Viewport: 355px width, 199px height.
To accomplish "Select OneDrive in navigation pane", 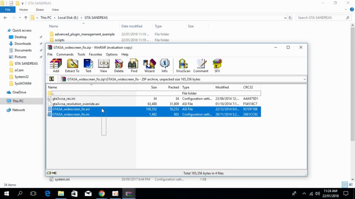I will 19,92.
